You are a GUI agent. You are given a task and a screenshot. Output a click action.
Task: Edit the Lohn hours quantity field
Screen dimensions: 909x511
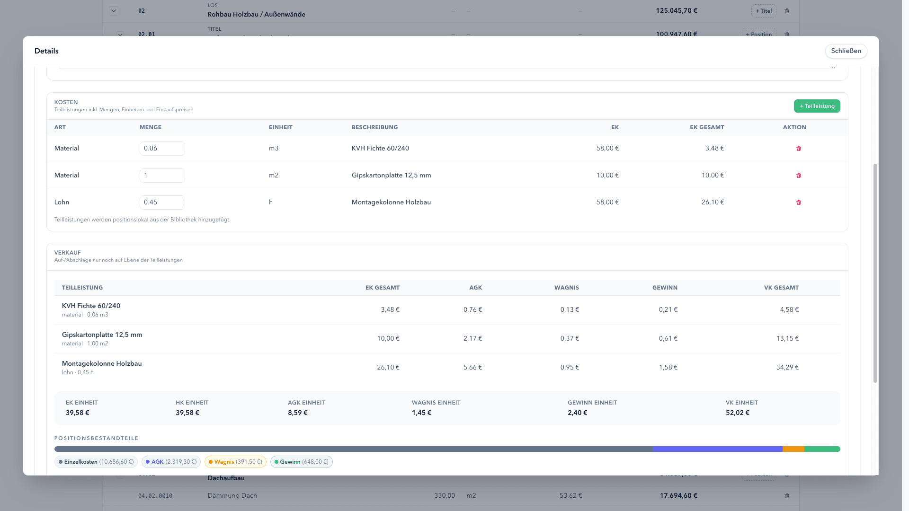click(x=162, y=203)
